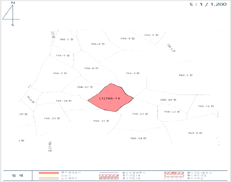Click the rotated label 766-19 전 on the left

(30, 99)
